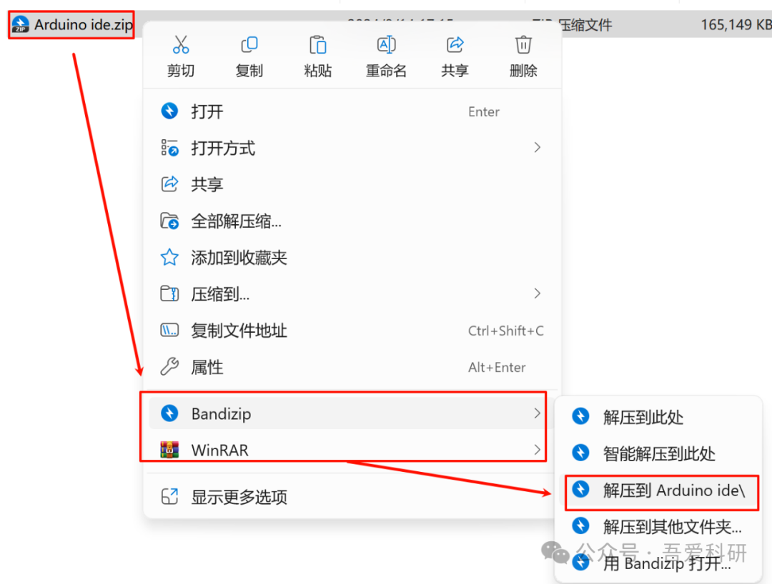Screen dimensions: 772x584
Task: Click the Rename (重命名) icon
Action: click(386, 45)
